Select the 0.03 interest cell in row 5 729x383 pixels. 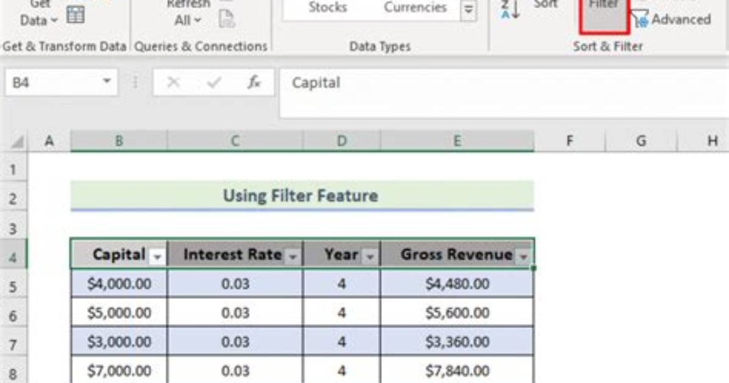235,284
